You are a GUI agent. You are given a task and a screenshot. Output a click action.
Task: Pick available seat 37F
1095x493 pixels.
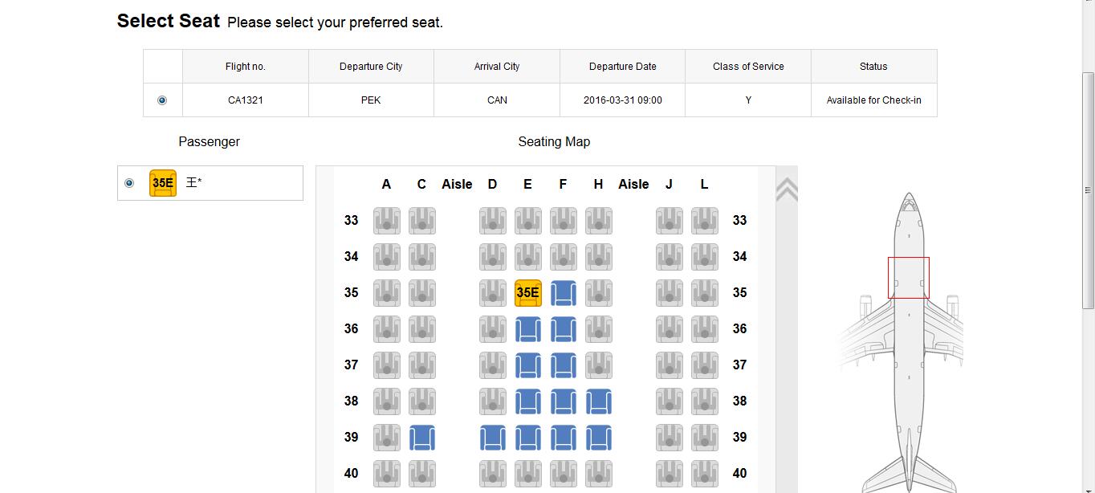(x=564, y=365)
